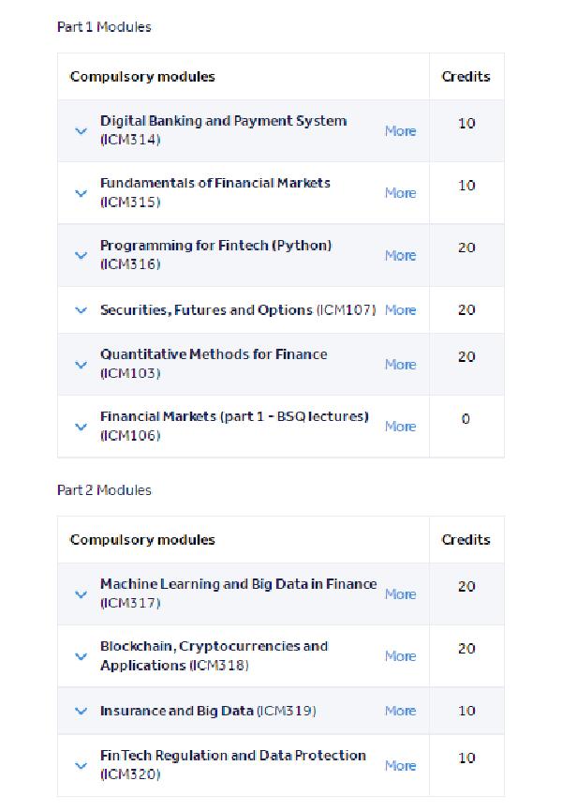The image size is (562, 811).
Task: Expand the Financial Markets ICM106 chevron
Action: (x=81, y=427)
